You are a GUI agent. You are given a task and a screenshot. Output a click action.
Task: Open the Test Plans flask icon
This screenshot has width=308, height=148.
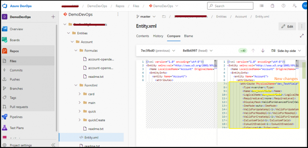[x=5, y=128]
